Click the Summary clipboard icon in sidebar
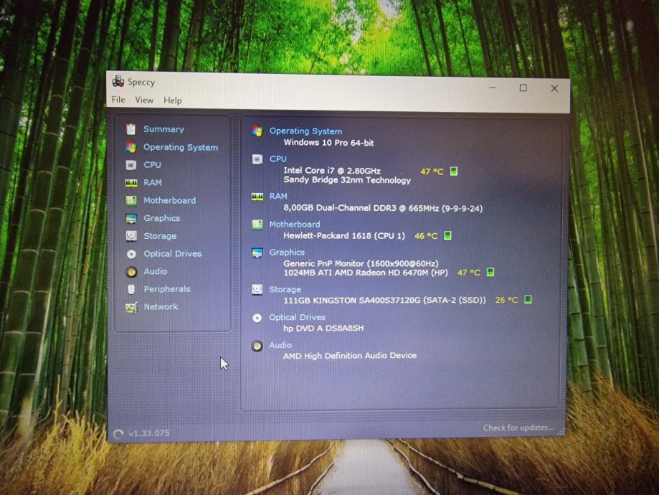Image resolution: width=659 pixels, height=495 pixels. (x=131, y=129)
